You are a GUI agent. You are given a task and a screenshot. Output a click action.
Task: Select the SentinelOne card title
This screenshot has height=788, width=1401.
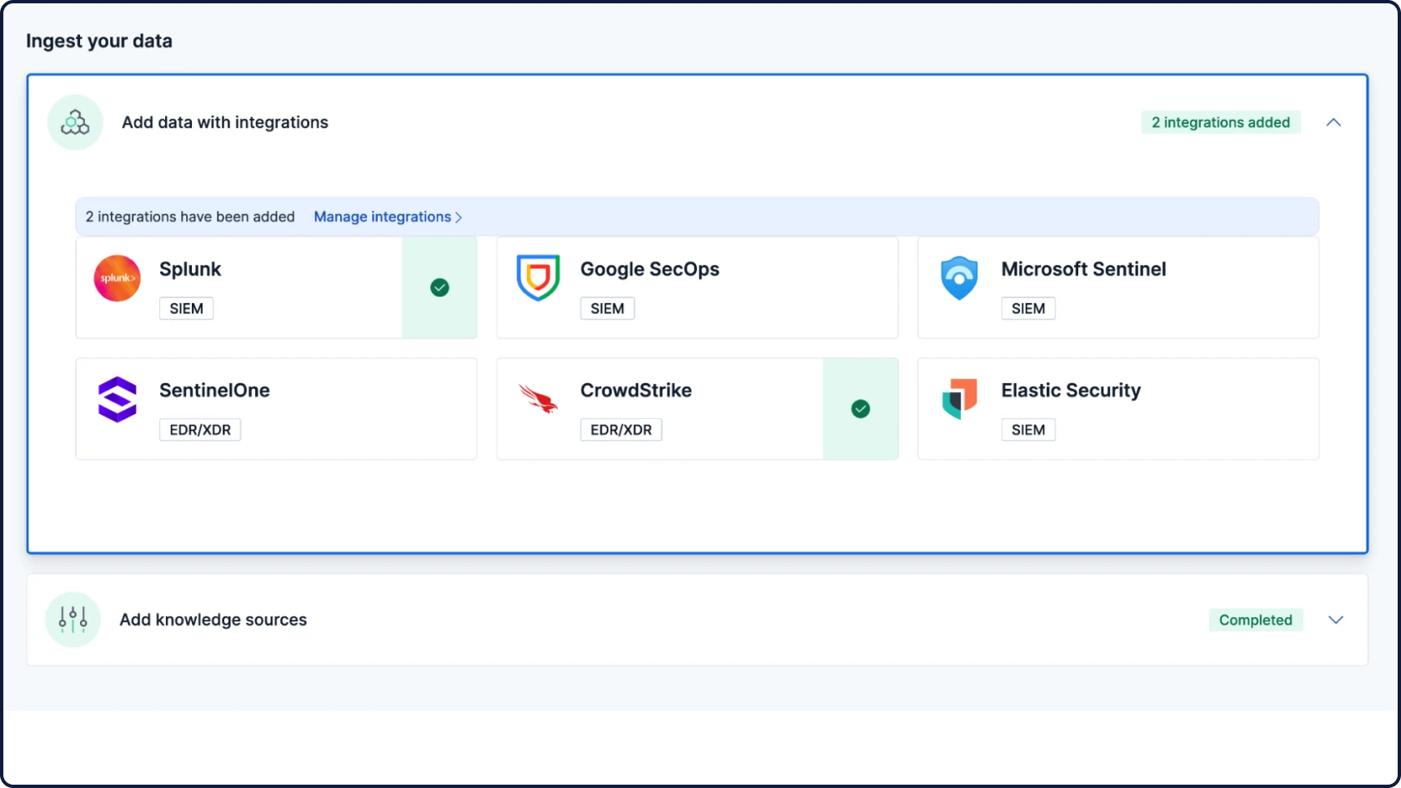214,390
